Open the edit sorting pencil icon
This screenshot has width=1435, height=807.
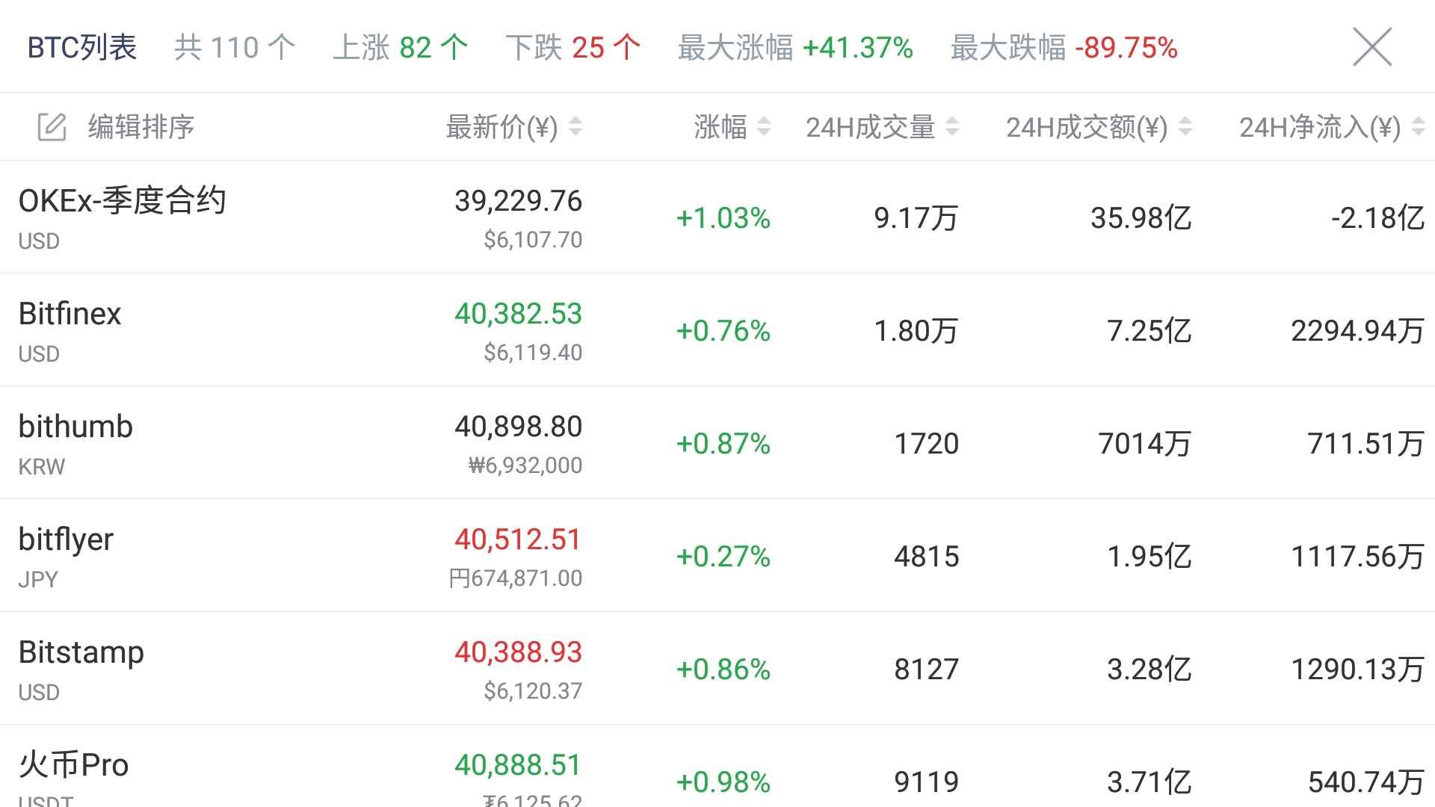tap(52, 127)
